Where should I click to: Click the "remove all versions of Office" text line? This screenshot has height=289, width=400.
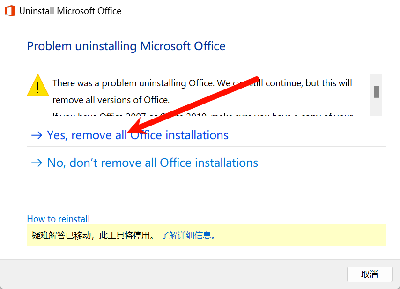111,100
